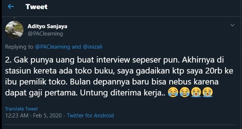Open the Twitter for Android source link
This screenshot has width=242, height=129.
click(90, 115)
